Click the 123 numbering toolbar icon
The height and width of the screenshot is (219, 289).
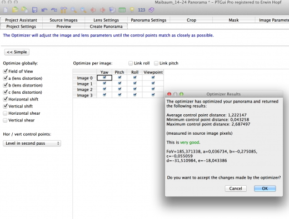click(141, 10)
